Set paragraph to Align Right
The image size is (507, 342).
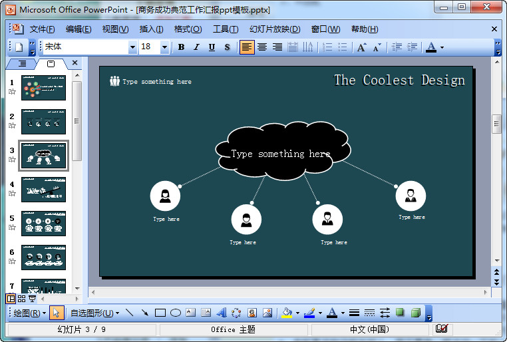point(277,47)
